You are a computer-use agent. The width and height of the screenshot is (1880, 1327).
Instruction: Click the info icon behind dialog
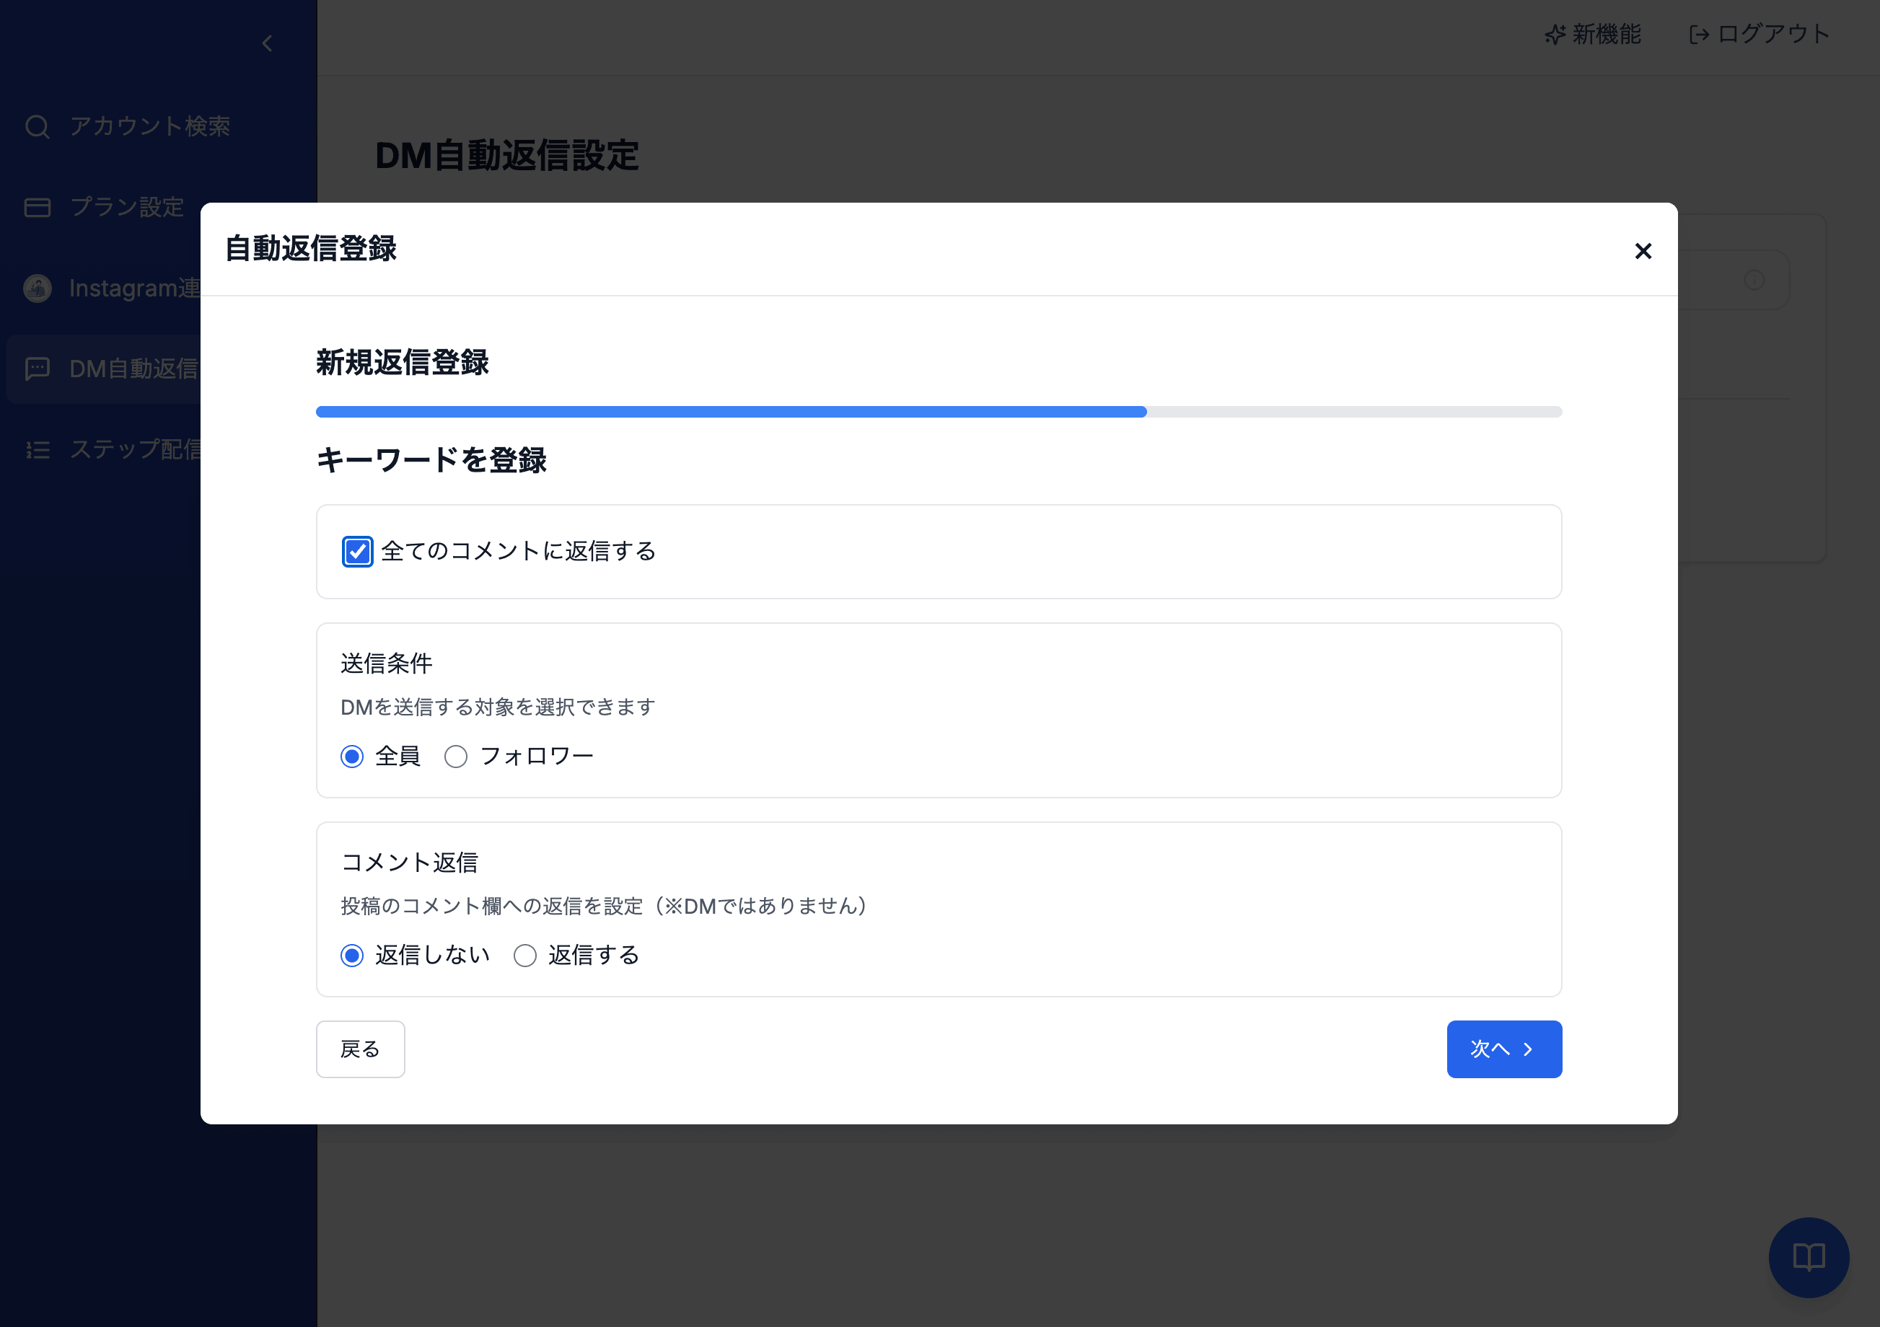[1754, 280]
